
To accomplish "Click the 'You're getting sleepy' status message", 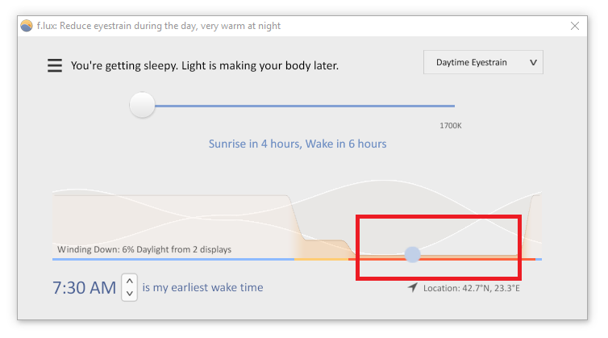I will 204,65.
